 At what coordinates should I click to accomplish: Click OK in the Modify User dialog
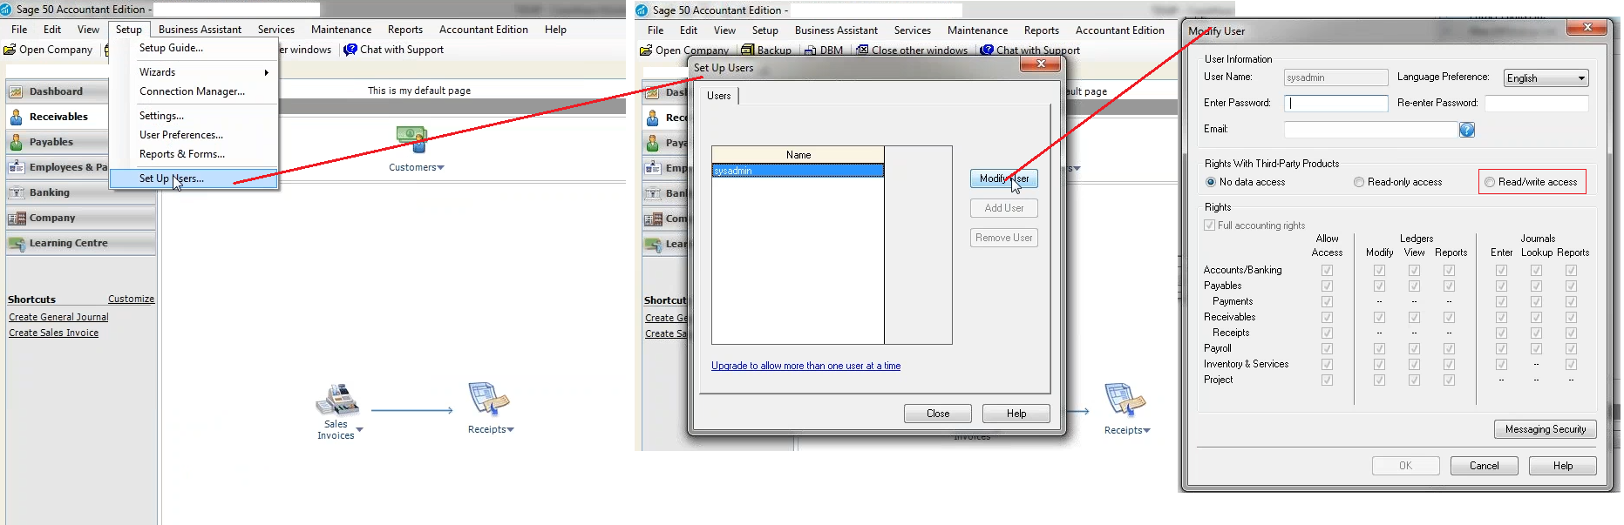(x=1406, y=466)
